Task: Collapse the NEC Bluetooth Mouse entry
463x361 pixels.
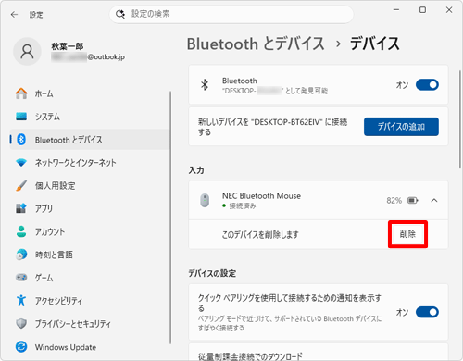Action: point(434,200)
